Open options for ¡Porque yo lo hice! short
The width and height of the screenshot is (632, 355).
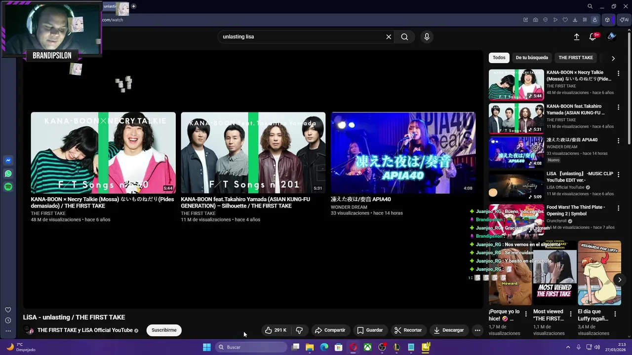point(526,314)
